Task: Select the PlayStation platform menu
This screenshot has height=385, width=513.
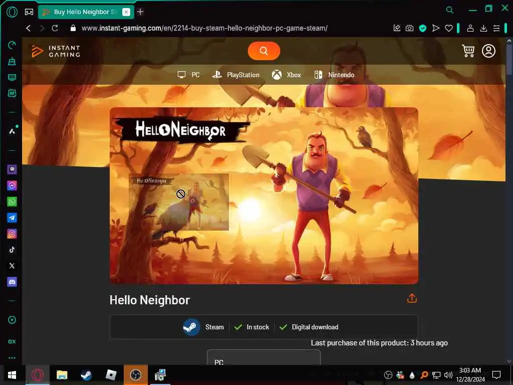Action: [x=235, y=75]
